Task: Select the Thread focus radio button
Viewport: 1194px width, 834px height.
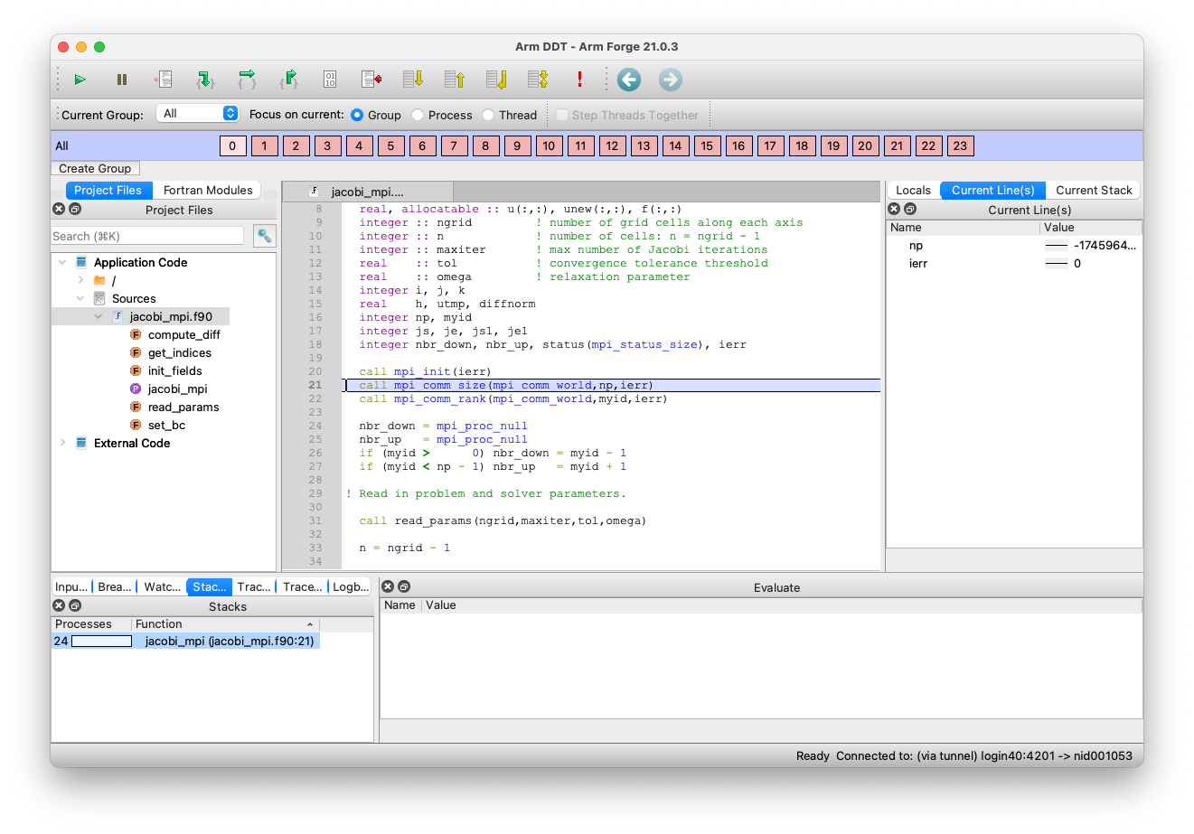Action: 488,115
